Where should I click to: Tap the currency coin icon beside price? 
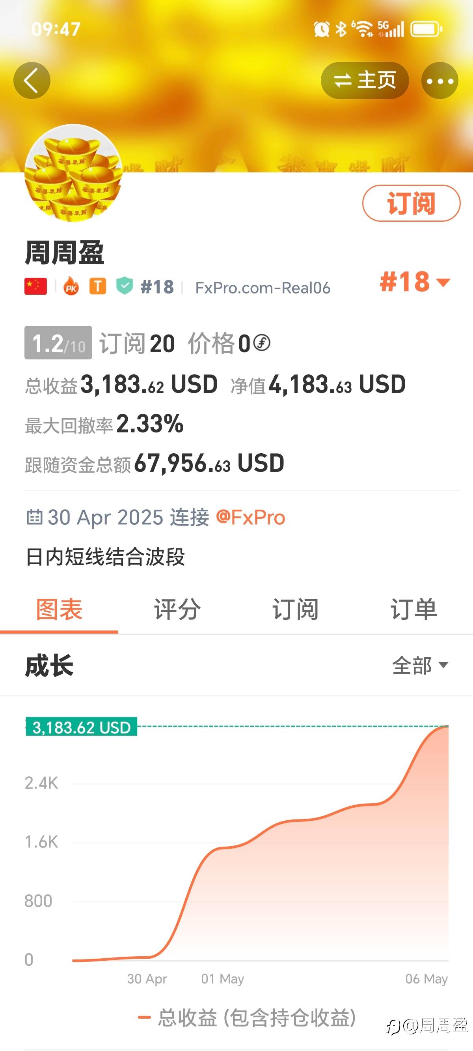click(262, 343)
